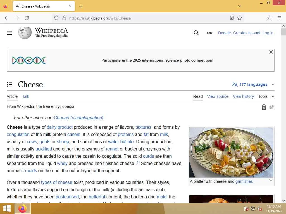Image resolution: width=286 pixels, height=214 pixels.
Task: Open the pasteurised link
Action: (67, 197)
